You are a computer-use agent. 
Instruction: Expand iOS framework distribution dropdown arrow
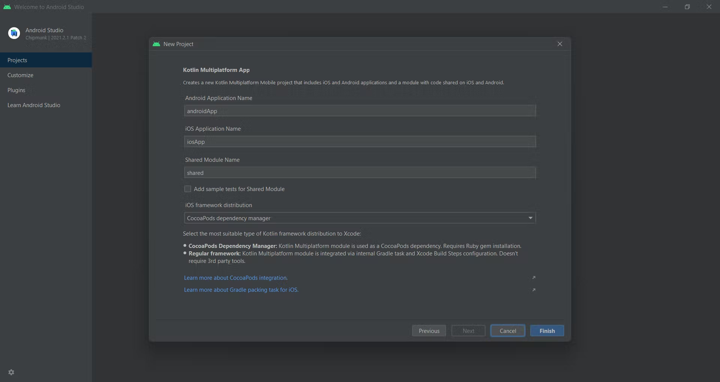(x=530, y=218)
